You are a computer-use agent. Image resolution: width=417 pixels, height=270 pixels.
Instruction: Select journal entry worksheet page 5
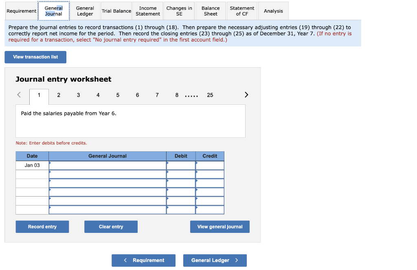pyautogui.click(x=118, y=95)
